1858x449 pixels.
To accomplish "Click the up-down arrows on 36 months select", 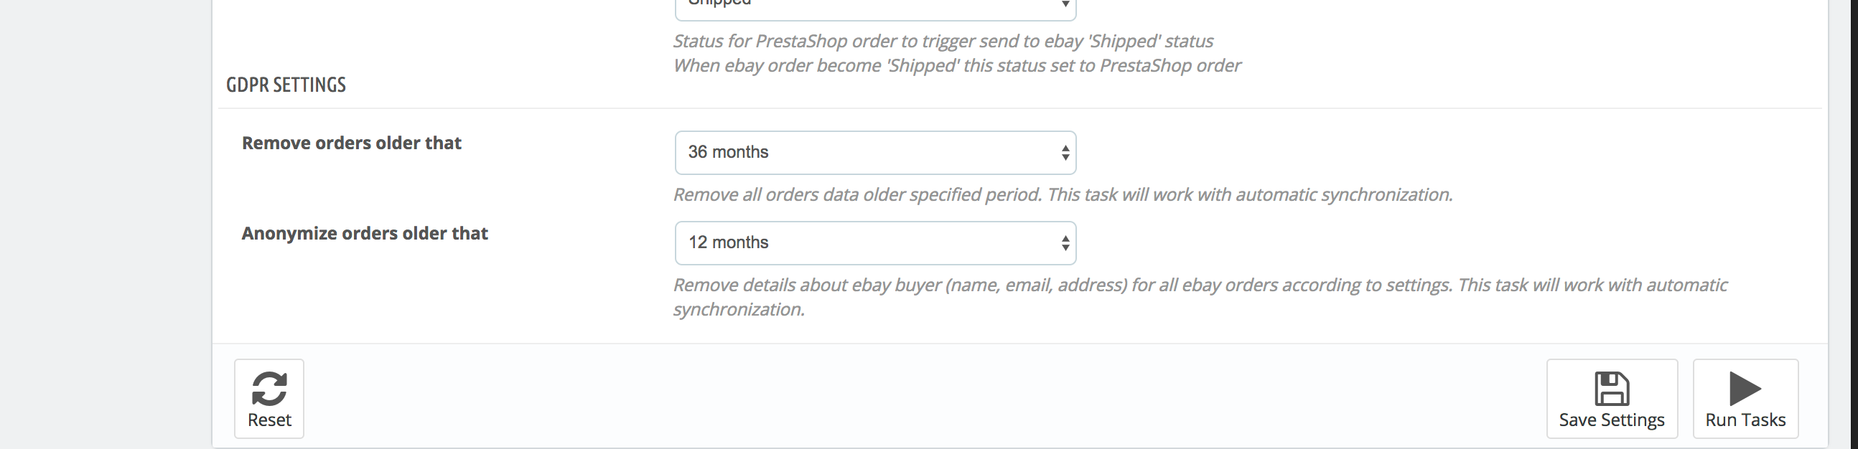I will point(1065,153).
